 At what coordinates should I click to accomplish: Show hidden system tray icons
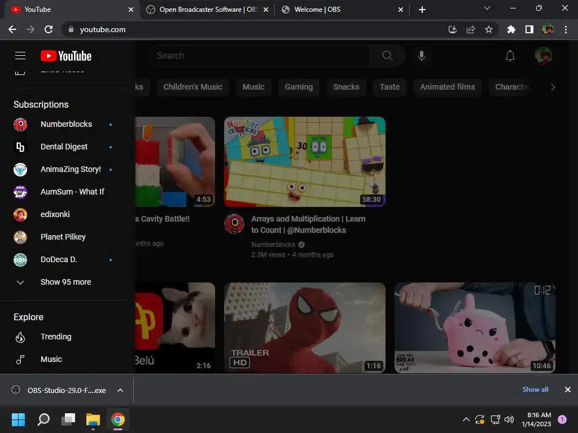(x=466, y=419)
